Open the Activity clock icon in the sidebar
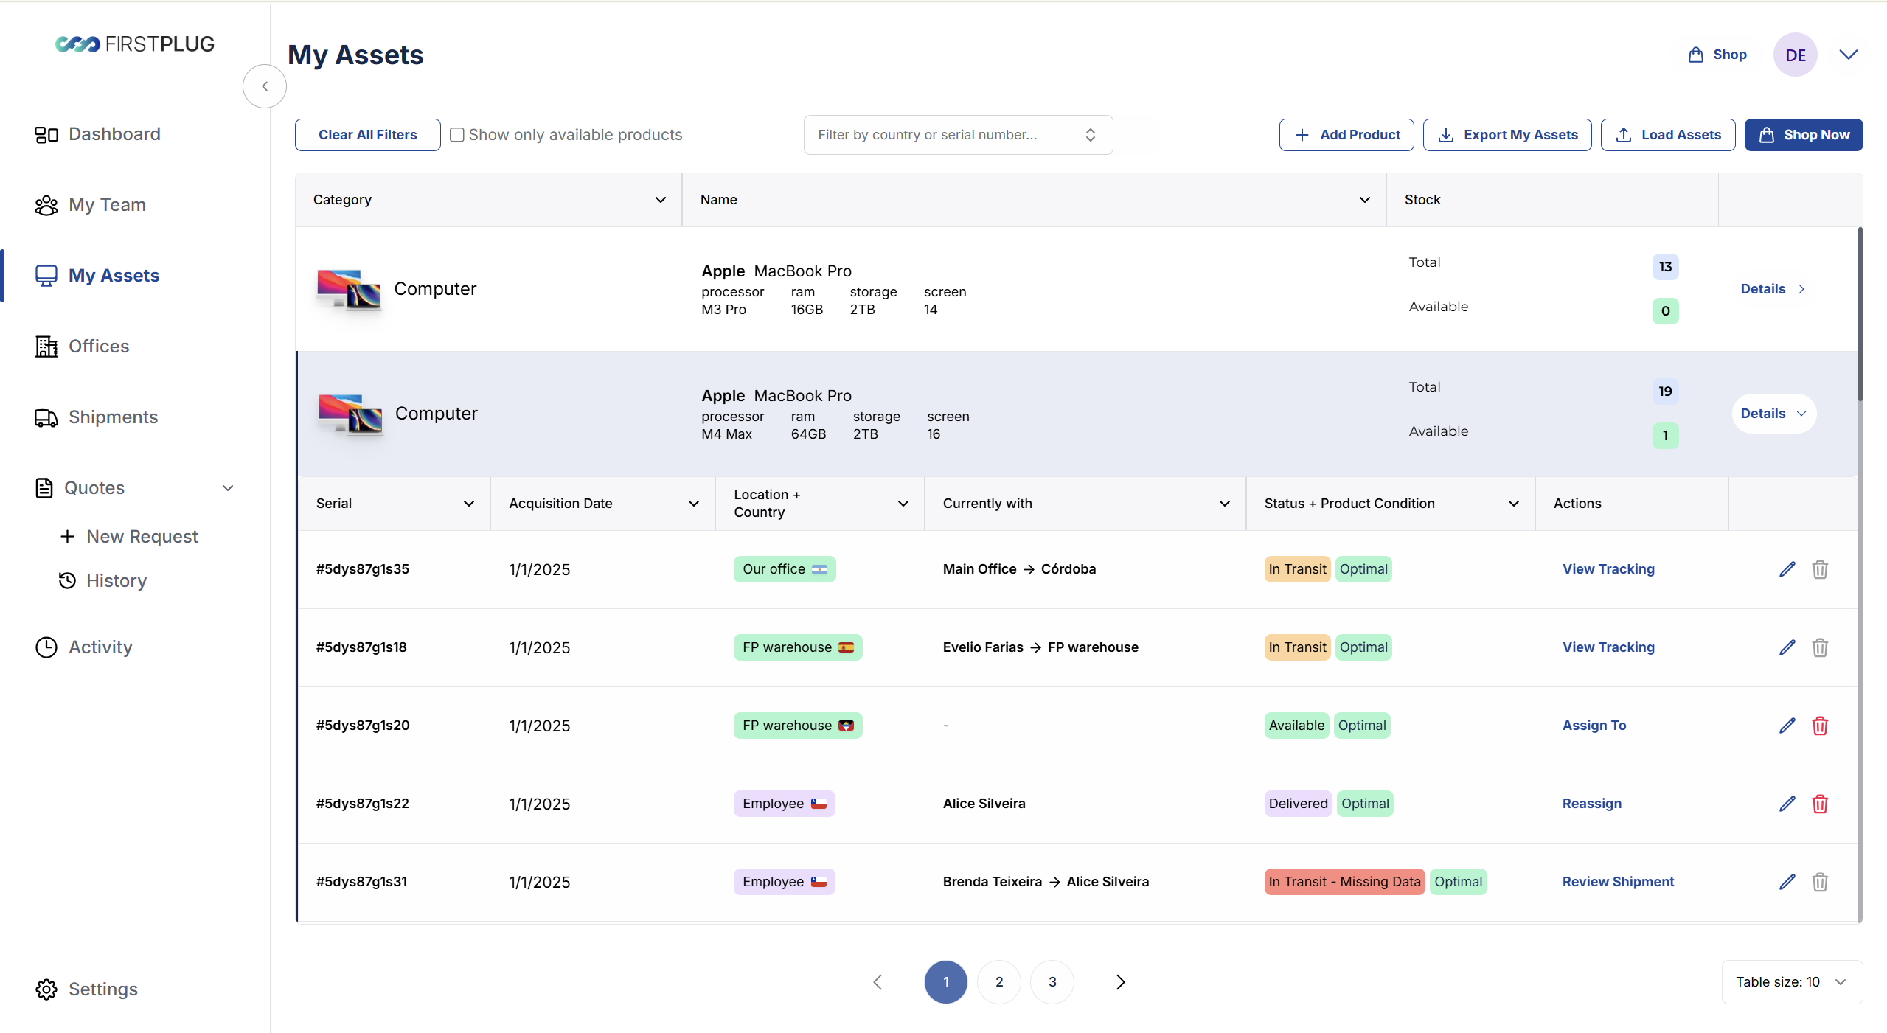This screenshot has height=1033, width=1887. coord(46,647)
